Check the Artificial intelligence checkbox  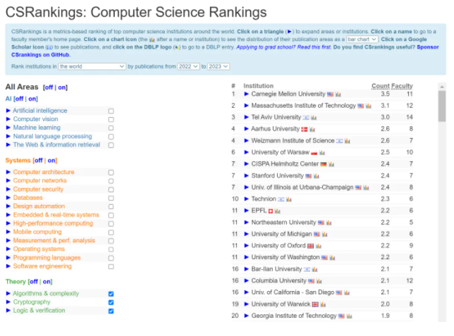click(x=111, y=111)
